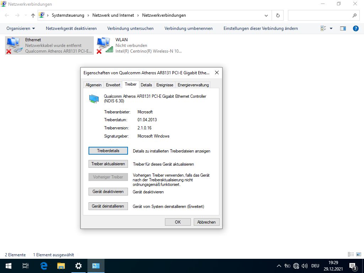364x273 pixels.
Task: Open File Explorer from taskbar
Action: tap(61, 266)
